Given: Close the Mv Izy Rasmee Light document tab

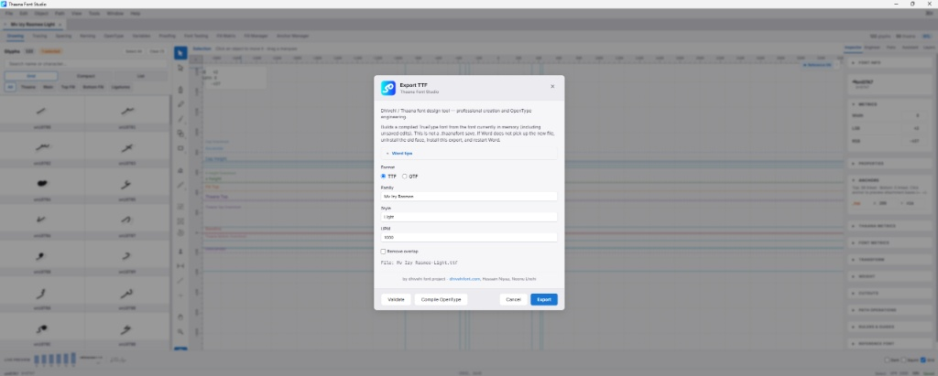Looking at the screenshot, I should point(60,25).
